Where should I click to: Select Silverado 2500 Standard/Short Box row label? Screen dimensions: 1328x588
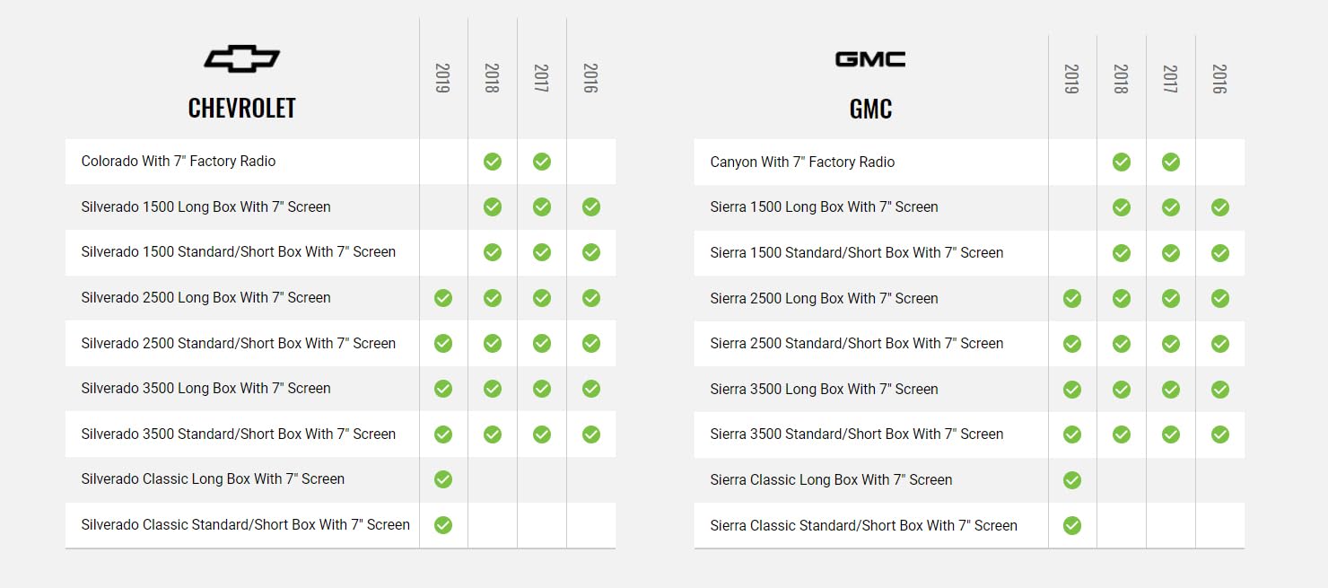[x=239, y=343]
